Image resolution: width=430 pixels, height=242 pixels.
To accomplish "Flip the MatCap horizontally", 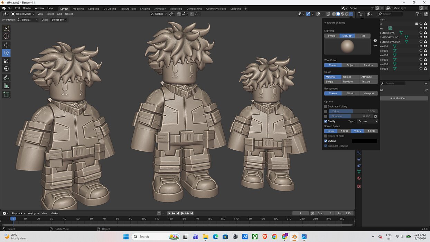I will coord(375,46).
